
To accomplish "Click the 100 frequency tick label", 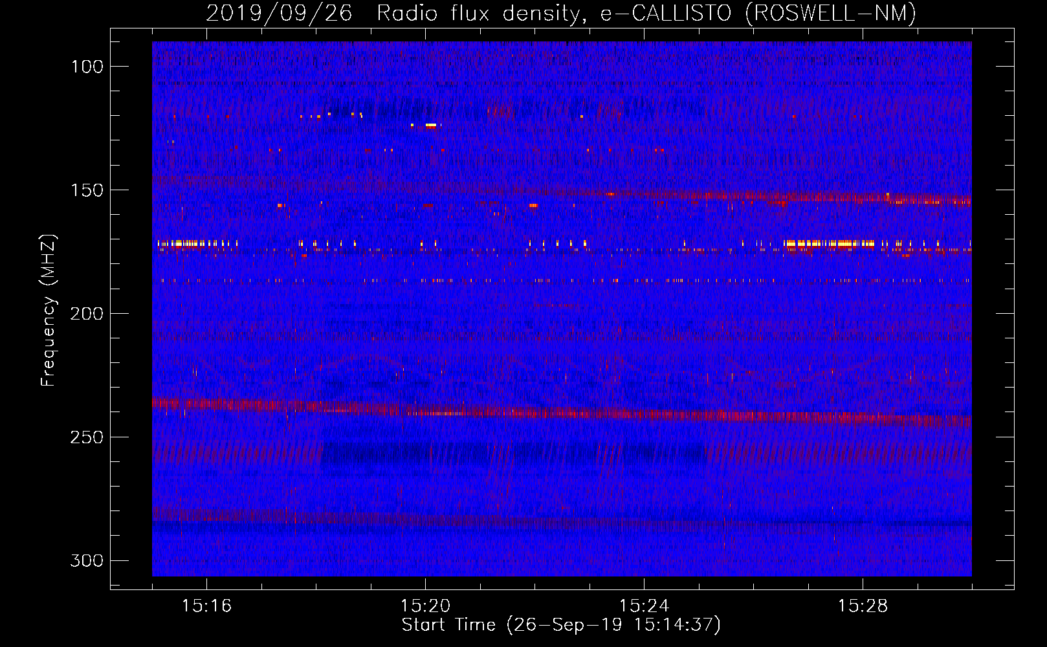I will pos(87,67).
